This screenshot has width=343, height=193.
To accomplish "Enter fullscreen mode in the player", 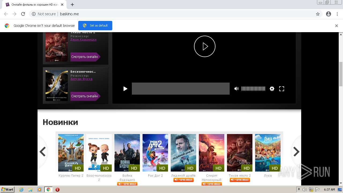I will [282, 89].
